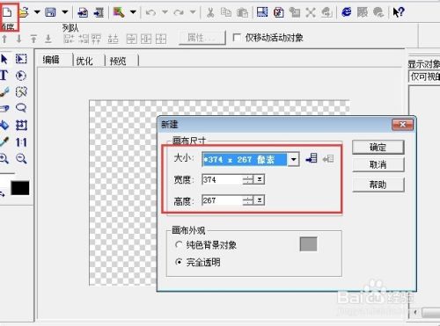Expand the arrow beside the colorful wizard icon
Viewport: 440px width, 326px height.
point(133,12)
